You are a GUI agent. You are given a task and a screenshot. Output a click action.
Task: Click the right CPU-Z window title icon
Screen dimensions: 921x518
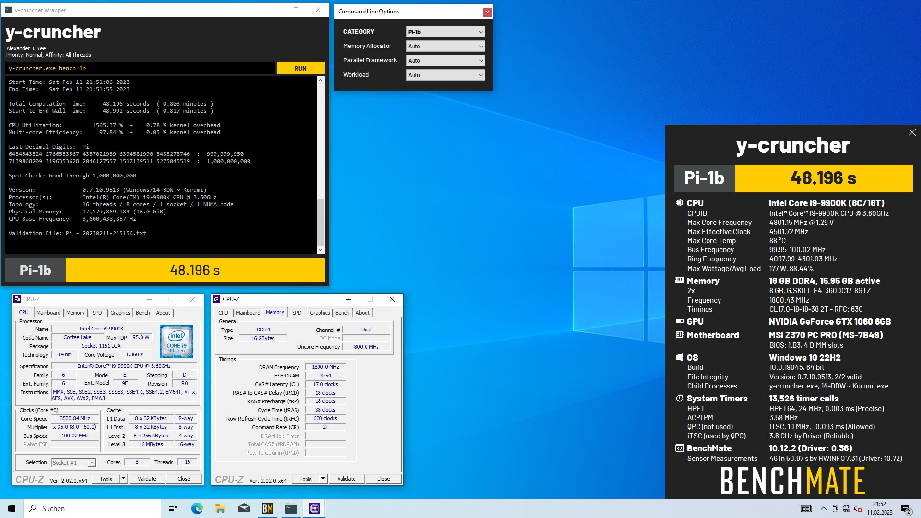click(x=216, y=299)
